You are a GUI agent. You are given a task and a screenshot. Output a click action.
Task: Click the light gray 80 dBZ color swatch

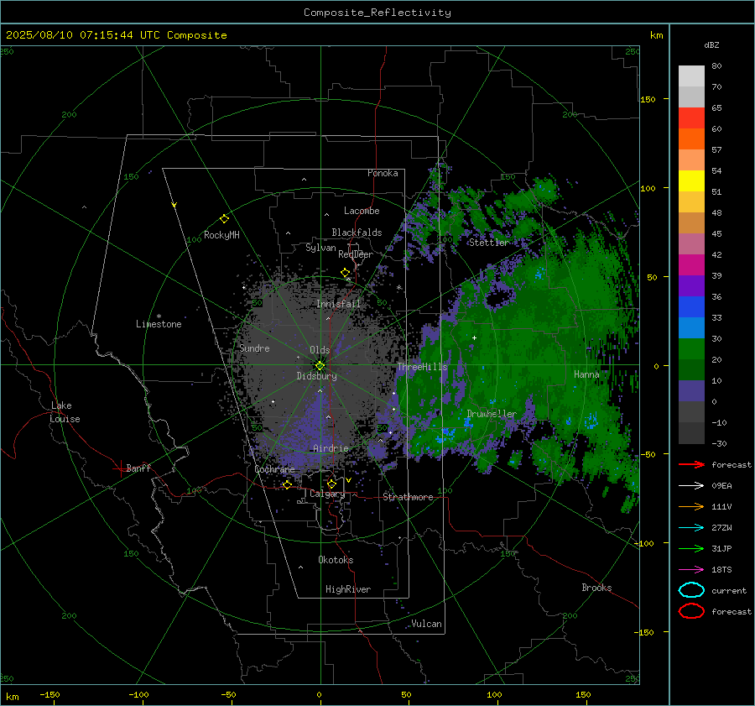click(691, 76)
